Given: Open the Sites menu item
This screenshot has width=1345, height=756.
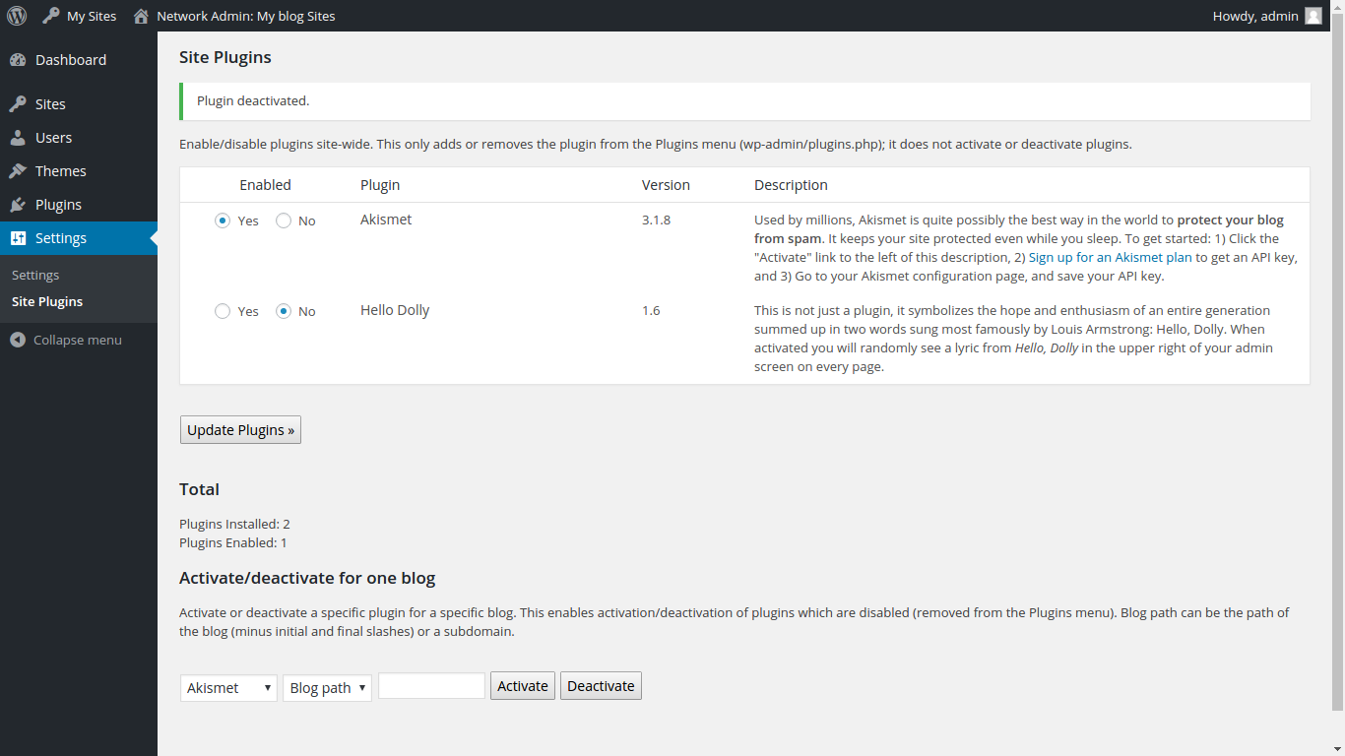Looking at the screenshot, I should click(79, 104).
